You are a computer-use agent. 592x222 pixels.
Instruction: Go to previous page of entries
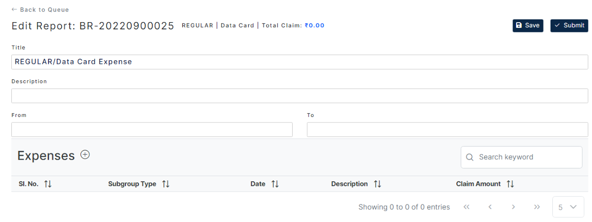(490, 207)
